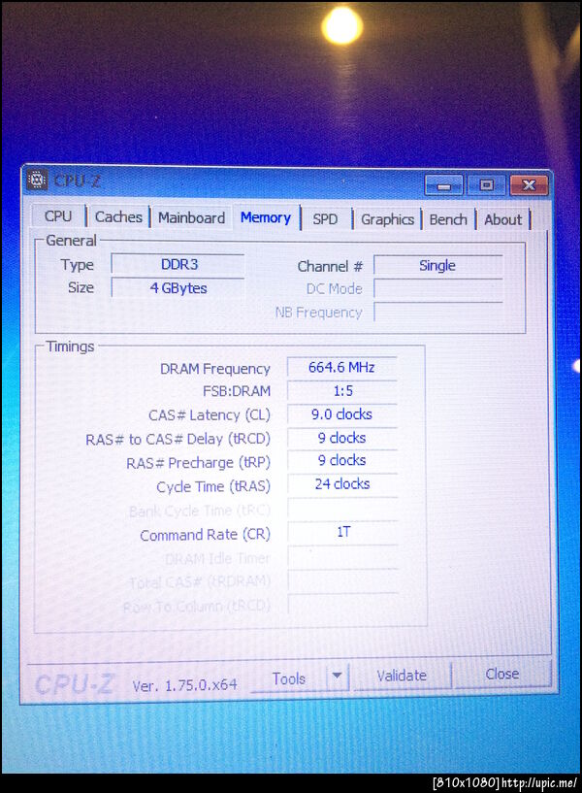
Task: Go to the SPD tab
Action: [x=325, y=219]
